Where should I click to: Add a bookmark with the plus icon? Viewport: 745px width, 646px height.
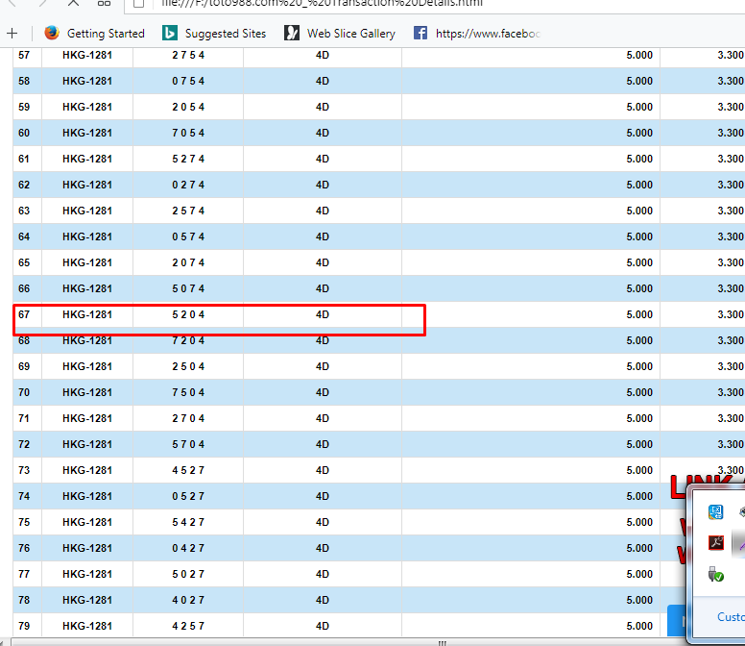12,34
